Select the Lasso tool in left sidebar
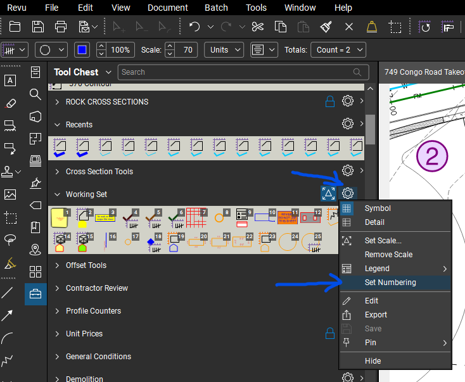Viewport: 465px width, 382px height. click(x=10, y=239)
